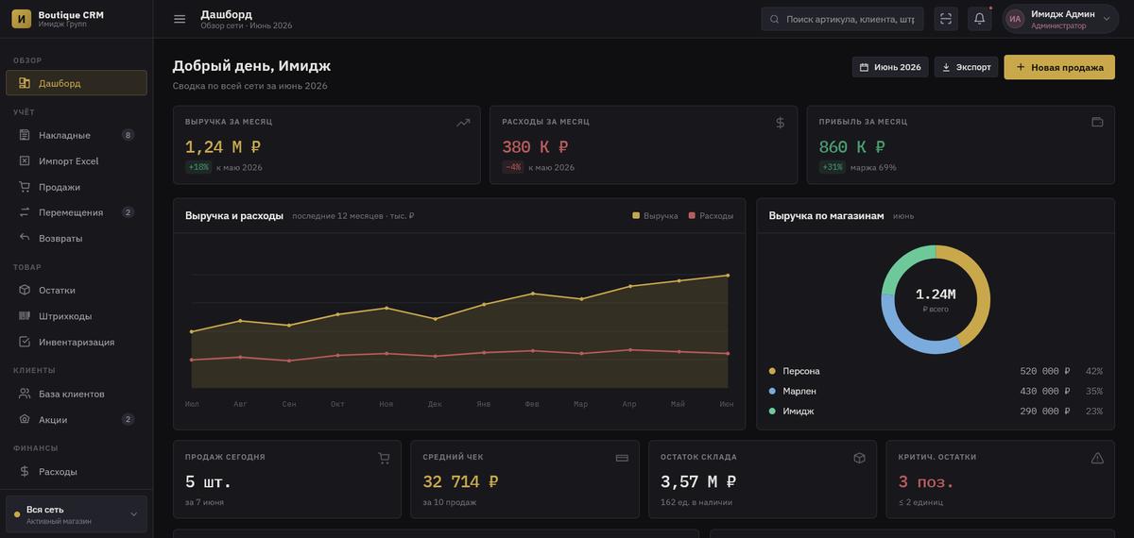Screen dimensions: 1134x538
Task: Open Накладные section
Action: tap(77, 135)
